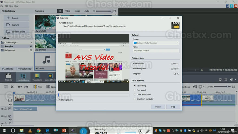Open the YouTube link icon
Image resolution: width=238 pixels, height=134 pixels.
pos(236,6)
